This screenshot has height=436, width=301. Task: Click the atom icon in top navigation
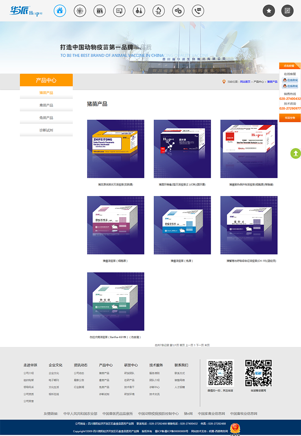tap(80, 11)
